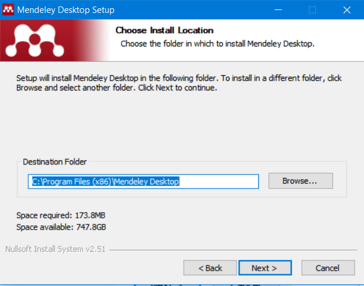This screenshot has width=364, height=286.
Task: Click the 'Choose the folder in which' subtitle
Action: tap(218, 43)
